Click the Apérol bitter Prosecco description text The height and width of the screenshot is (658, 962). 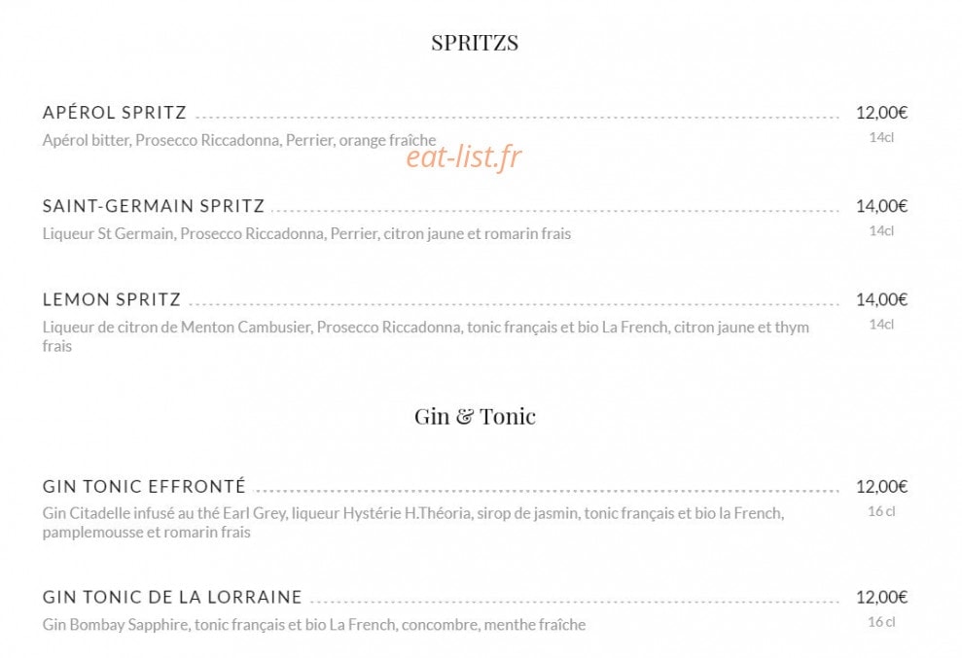pos(239,140)
